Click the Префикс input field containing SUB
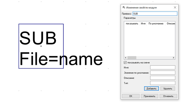The height and width of the screenshot is (105, 183). point(155,14)
